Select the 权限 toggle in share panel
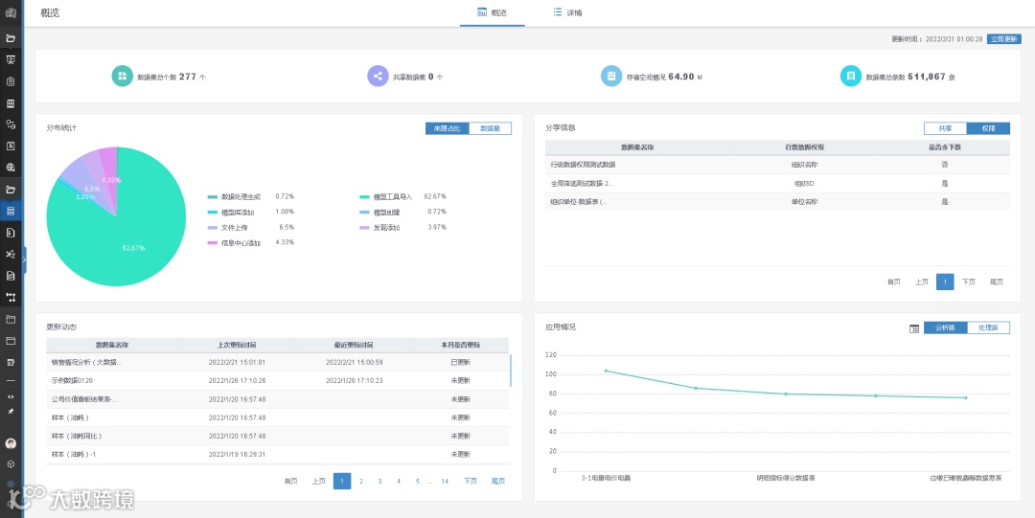The height and width of the screenshot is (518, 1035). [988, 128]
